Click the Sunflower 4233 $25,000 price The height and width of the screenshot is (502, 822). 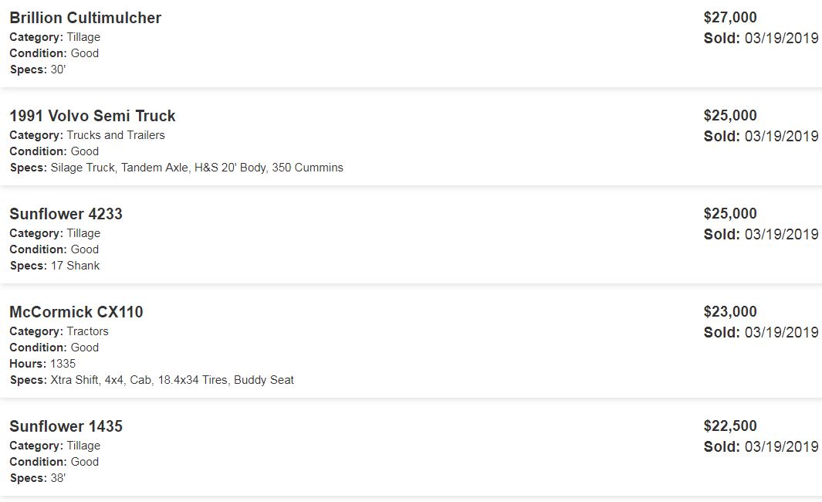coord(730,214)
